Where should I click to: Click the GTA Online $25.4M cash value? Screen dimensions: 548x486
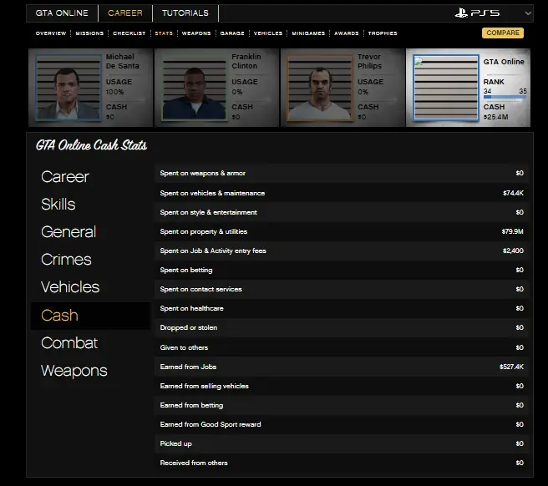pyautogui.click(x=495, y=117)
